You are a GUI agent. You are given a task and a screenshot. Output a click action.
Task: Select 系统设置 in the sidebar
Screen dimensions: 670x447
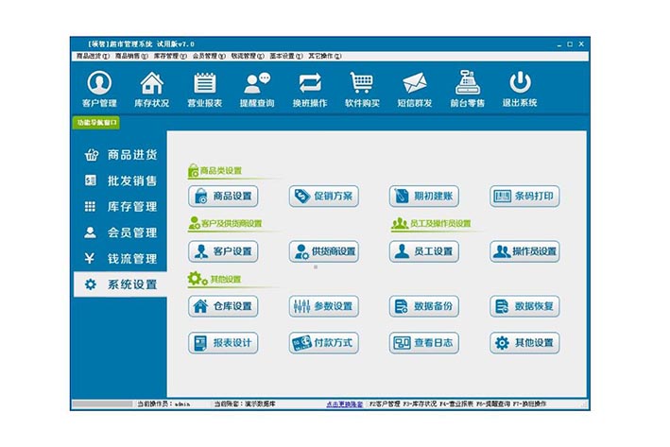click(x=120, y=284)
